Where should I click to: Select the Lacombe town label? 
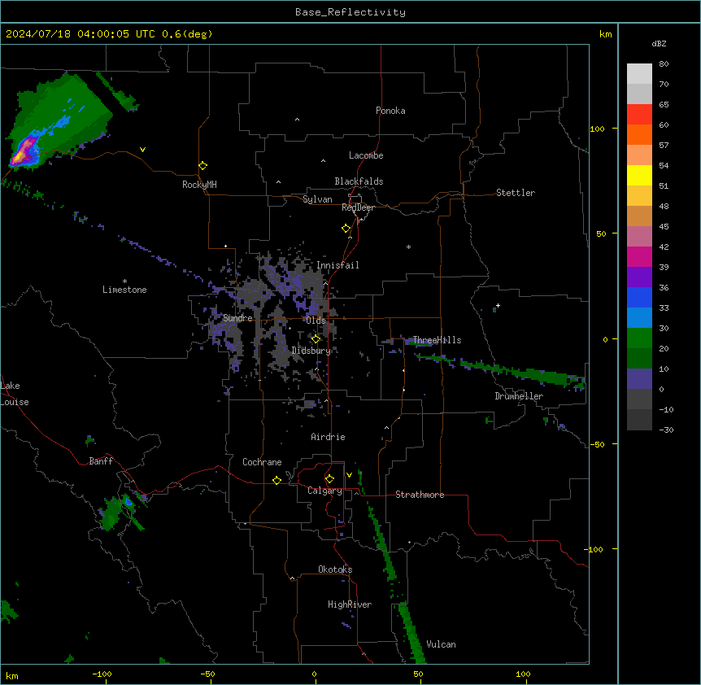point(366,155)
